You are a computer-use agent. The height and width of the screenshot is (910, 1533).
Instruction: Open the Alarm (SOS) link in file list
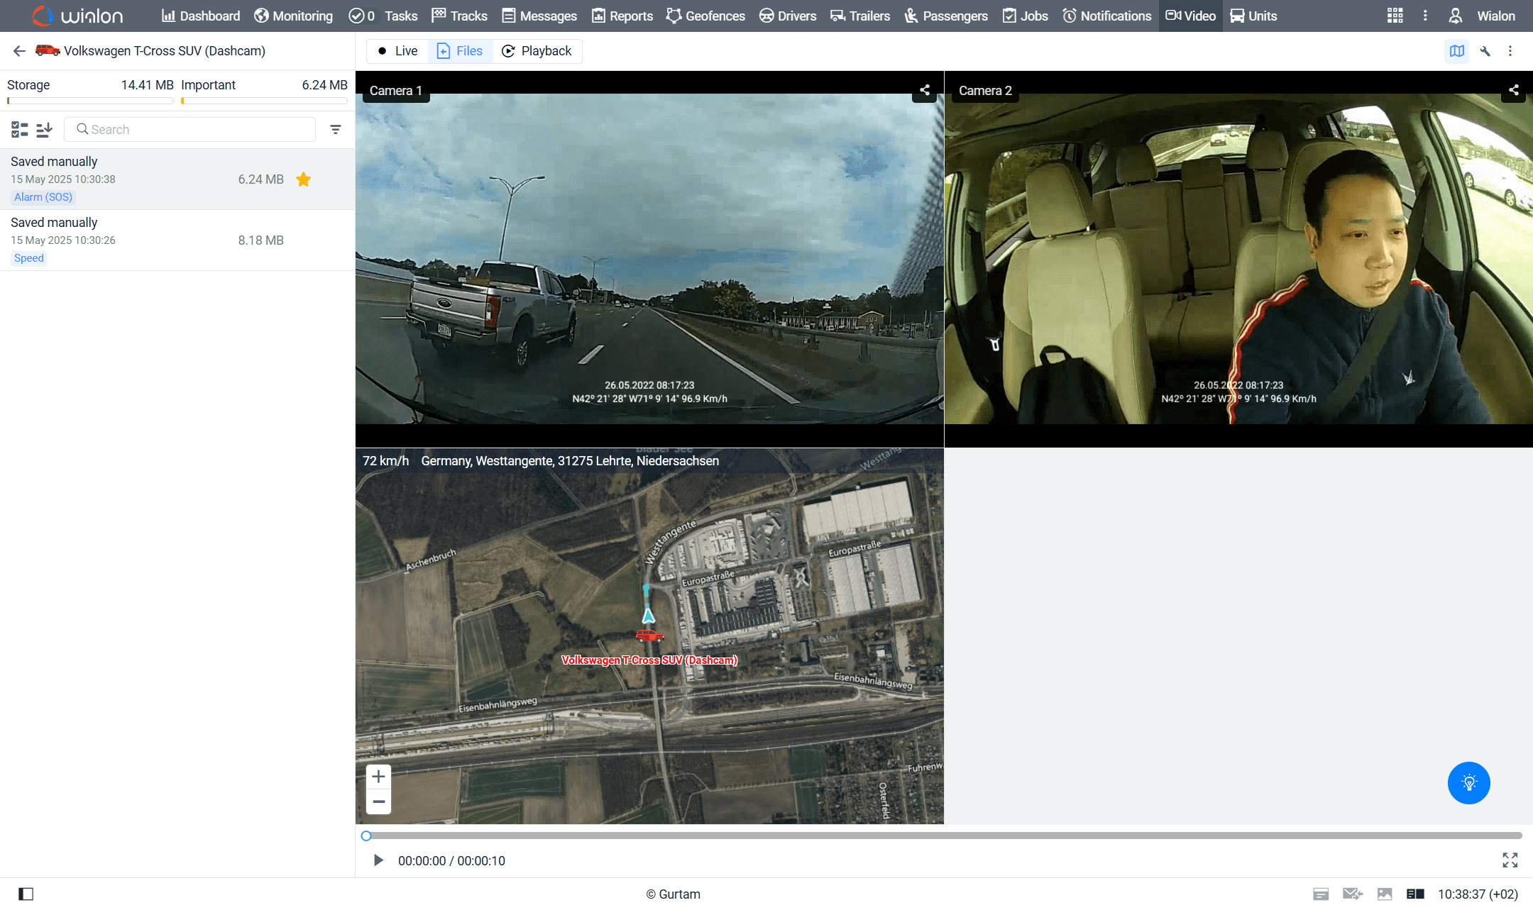pyautogui.click(x=43, y=196)
